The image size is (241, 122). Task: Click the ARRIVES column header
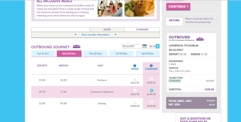tap(63, 66)
